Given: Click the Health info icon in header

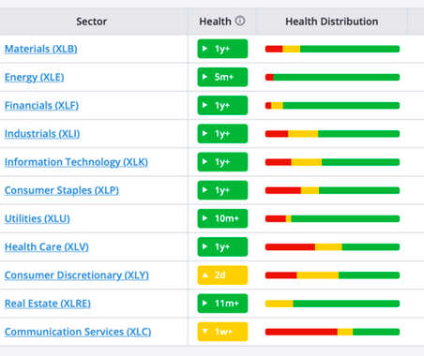Looking at the screenshot, I should tap(240, 21).
